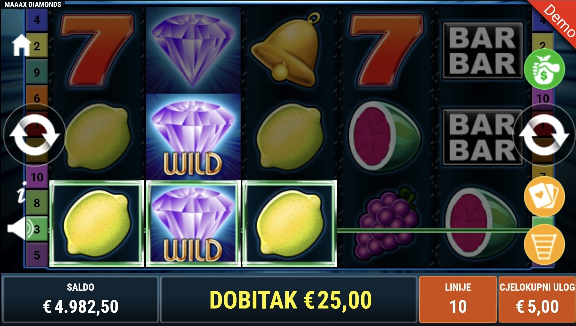Screen dimensions: 576x326
Task: Change number of lines in Linije box
Action: (458, 299)
